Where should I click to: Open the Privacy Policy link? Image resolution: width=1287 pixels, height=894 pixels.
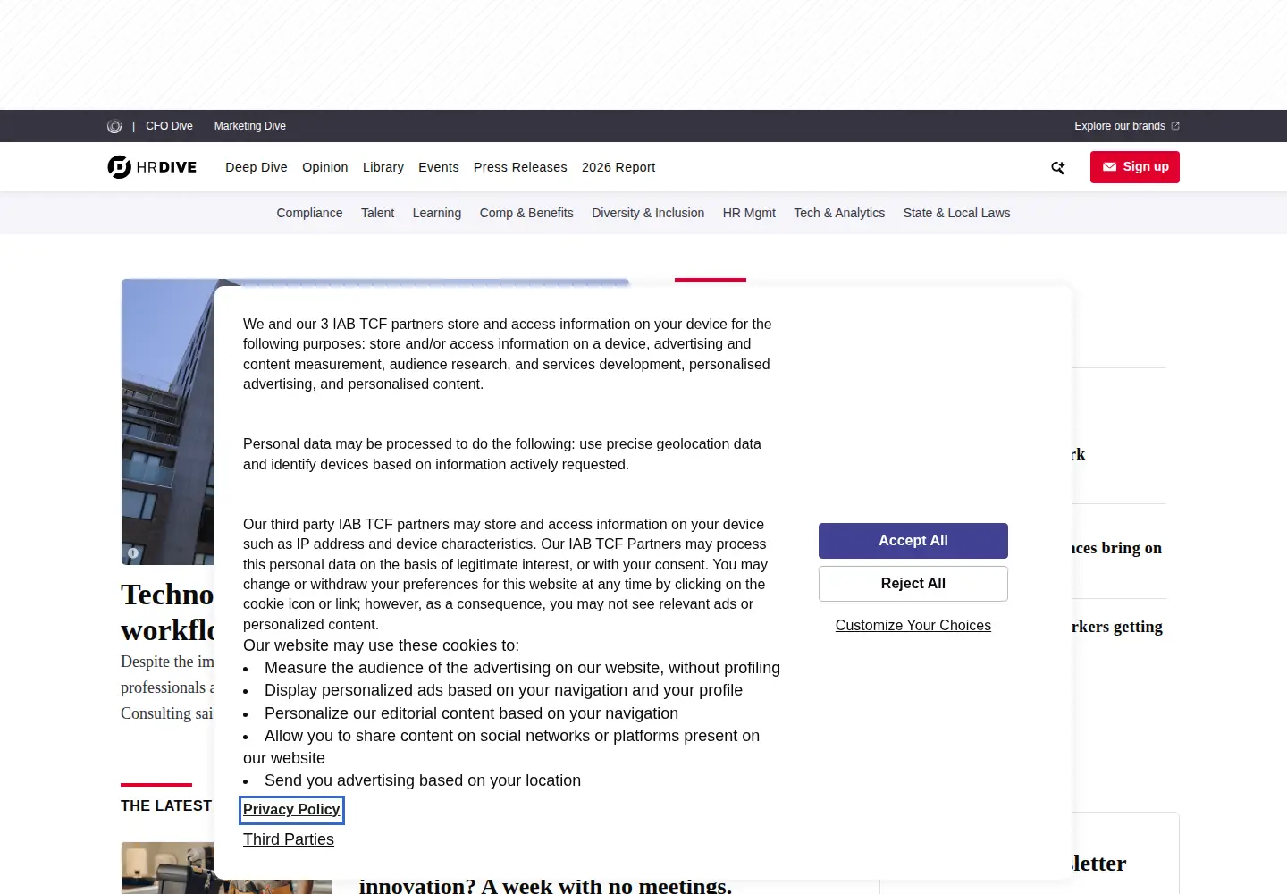291,810
